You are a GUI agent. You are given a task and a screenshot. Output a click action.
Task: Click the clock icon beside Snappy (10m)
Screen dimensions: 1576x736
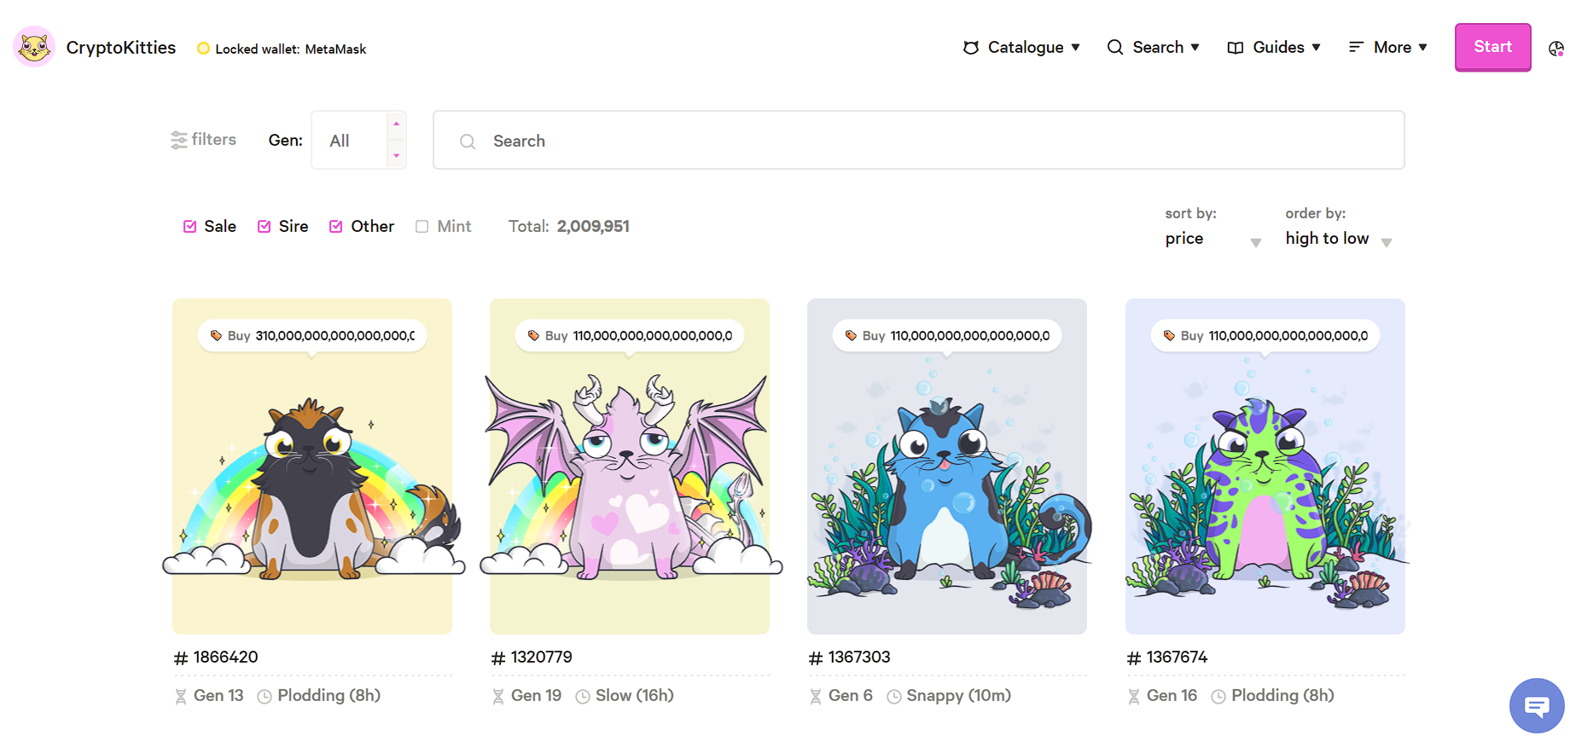(x=894, y=697)
